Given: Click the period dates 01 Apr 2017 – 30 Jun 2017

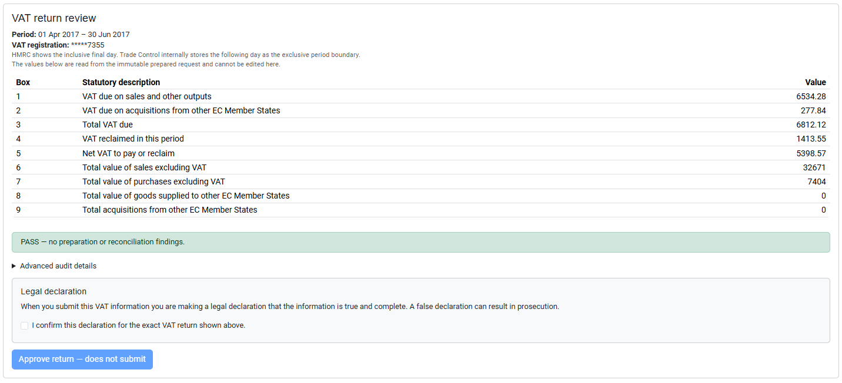Looking at the screenshot, I should pyautogui.click(x=84, y=35).
